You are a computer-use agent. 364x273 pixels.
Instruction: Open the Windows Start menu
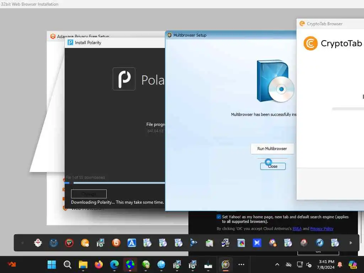pos(52,264)
